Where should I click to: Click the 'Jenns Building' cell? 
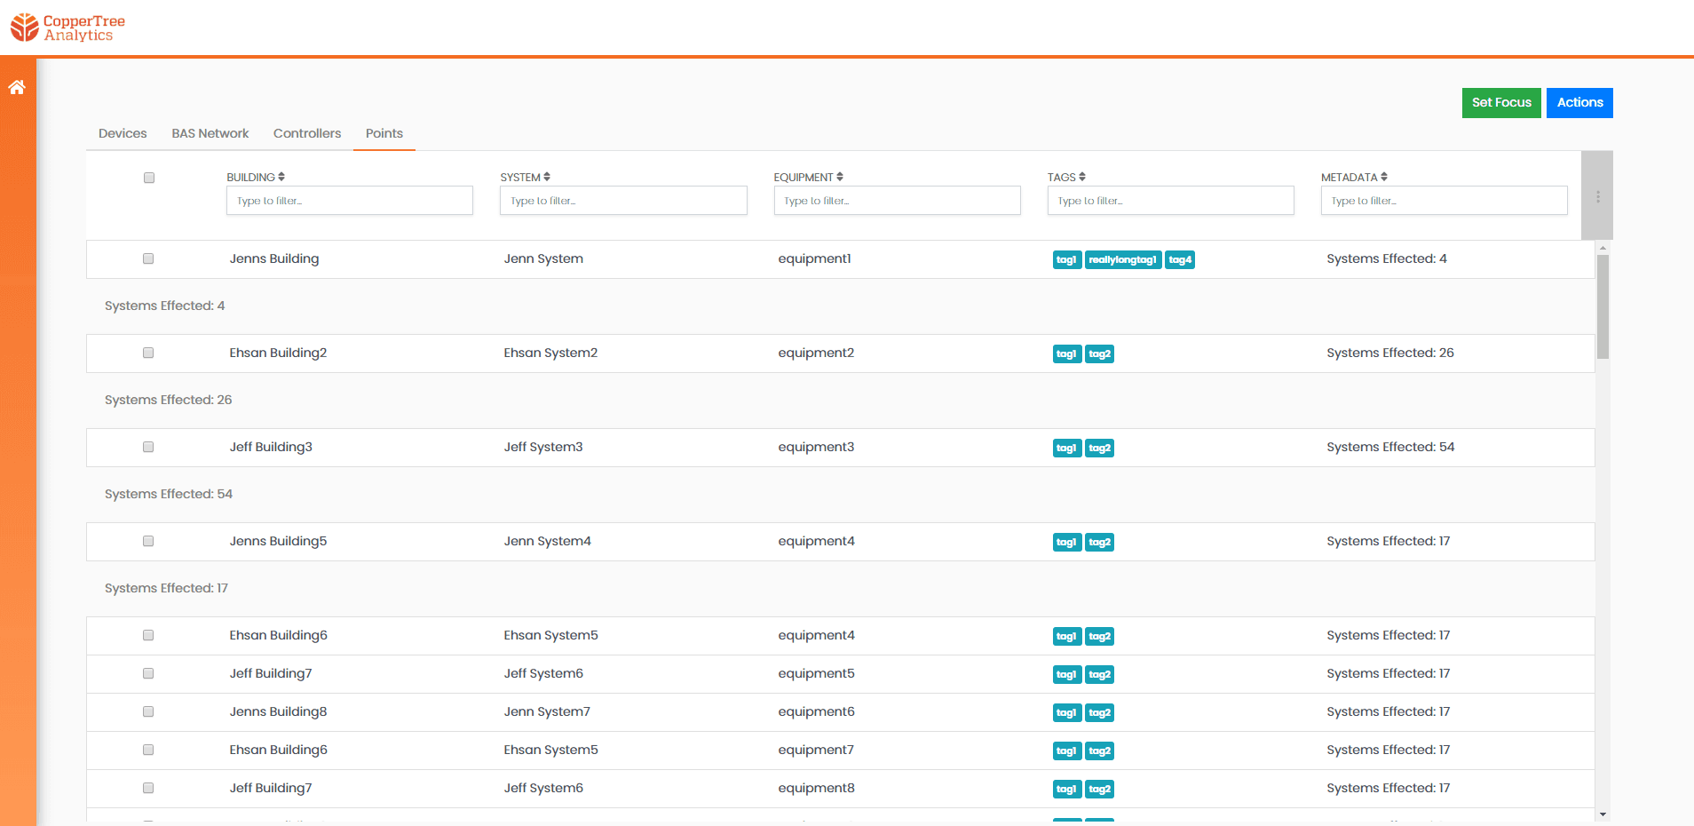point(274,258)
